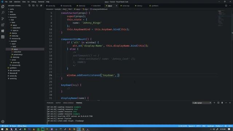This screenshot has width=233, height=131.
Task: Open the editor More Actions menu
Action: (230, 6)
